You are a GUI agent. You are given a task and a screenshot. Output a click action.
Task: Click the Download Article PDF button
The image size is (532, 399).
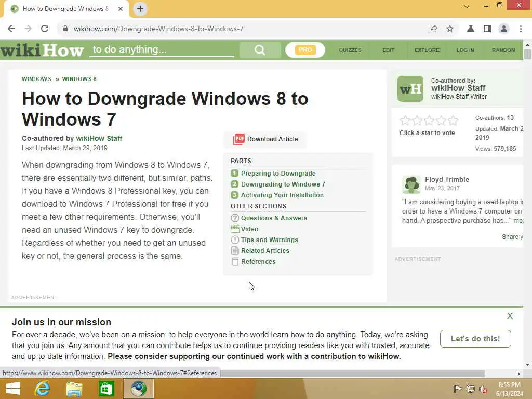pyautogui.click(x=265, y=139)
